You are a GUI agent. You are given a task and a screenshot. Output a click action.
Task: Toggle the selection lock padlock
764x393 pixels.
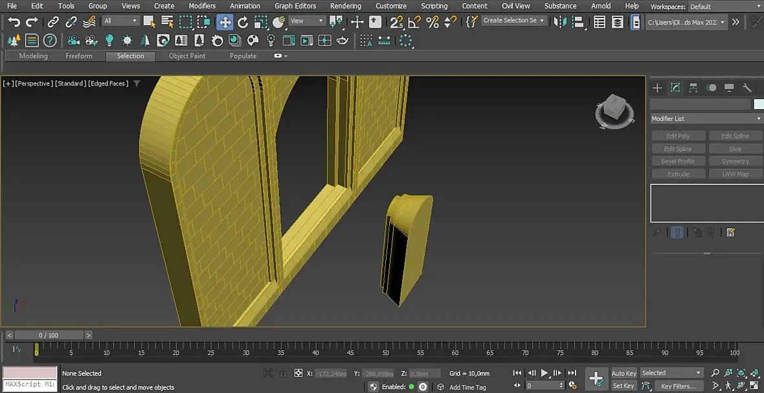pos(283,373)
